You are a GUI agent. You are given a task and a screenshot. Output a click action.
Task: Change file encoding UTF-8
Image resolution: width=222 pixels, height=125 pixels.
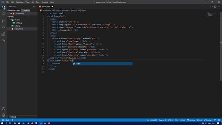(x=170, y=120)
